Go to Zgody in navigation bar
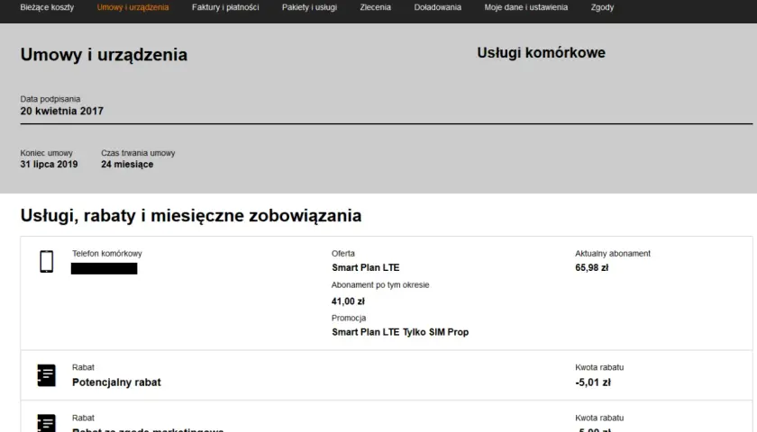 tap(602, 7)
